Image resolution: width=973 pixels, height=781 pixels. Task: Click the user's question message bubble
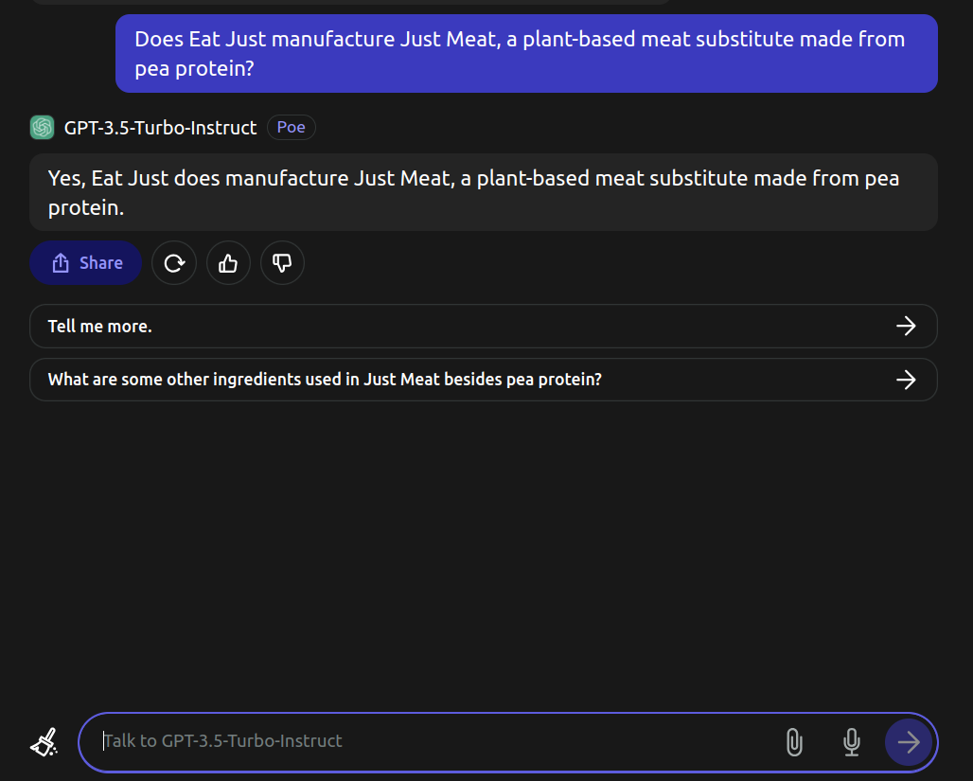(526, 53)
